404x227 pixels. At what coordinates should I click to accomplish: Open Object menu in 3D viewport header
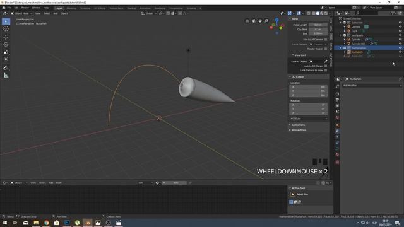[64, 13]
